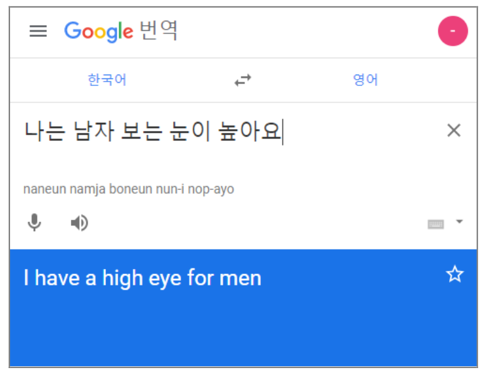Listen to the Korean source text

tap(80, 223)
